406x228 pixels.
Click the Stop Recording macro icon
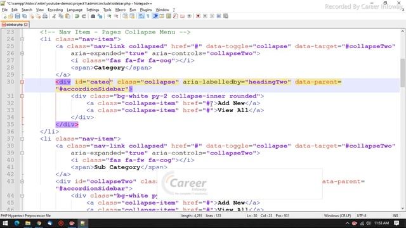(205, 16)
